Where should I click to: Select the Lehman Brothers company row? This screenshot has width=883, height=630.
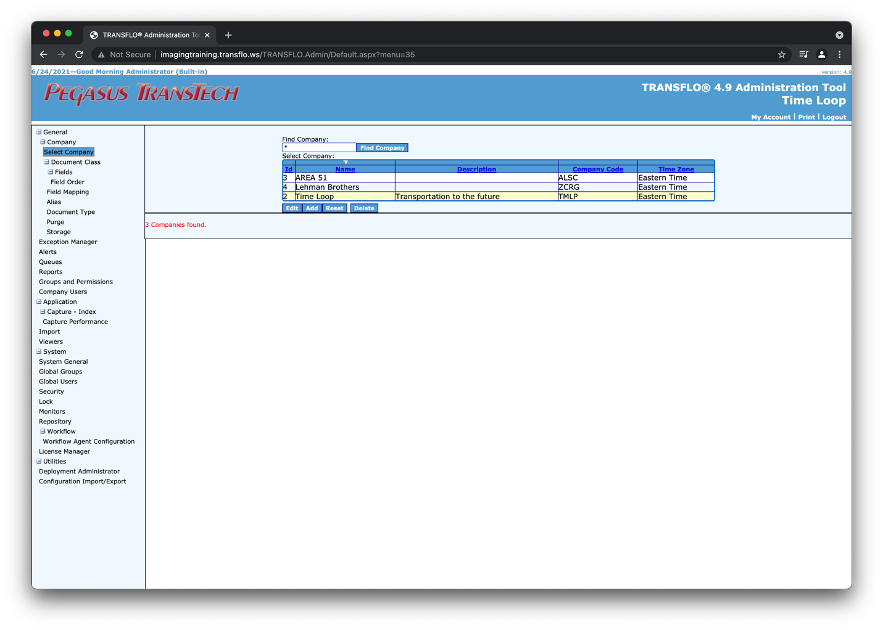(x=499, y=187)
